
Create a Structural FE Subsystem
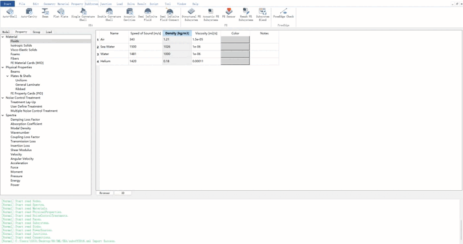click(191, 15)
